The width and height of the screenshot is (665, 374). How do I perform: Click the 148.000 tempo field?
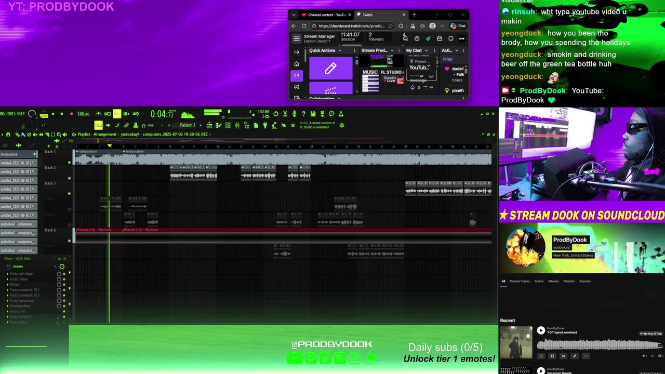83,114
